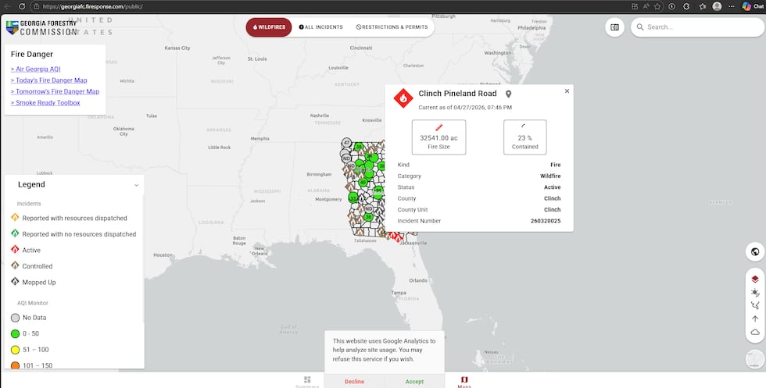Switch to the Summary tab
The width and height of the screenshot is (766, 388).
point(307,381)
